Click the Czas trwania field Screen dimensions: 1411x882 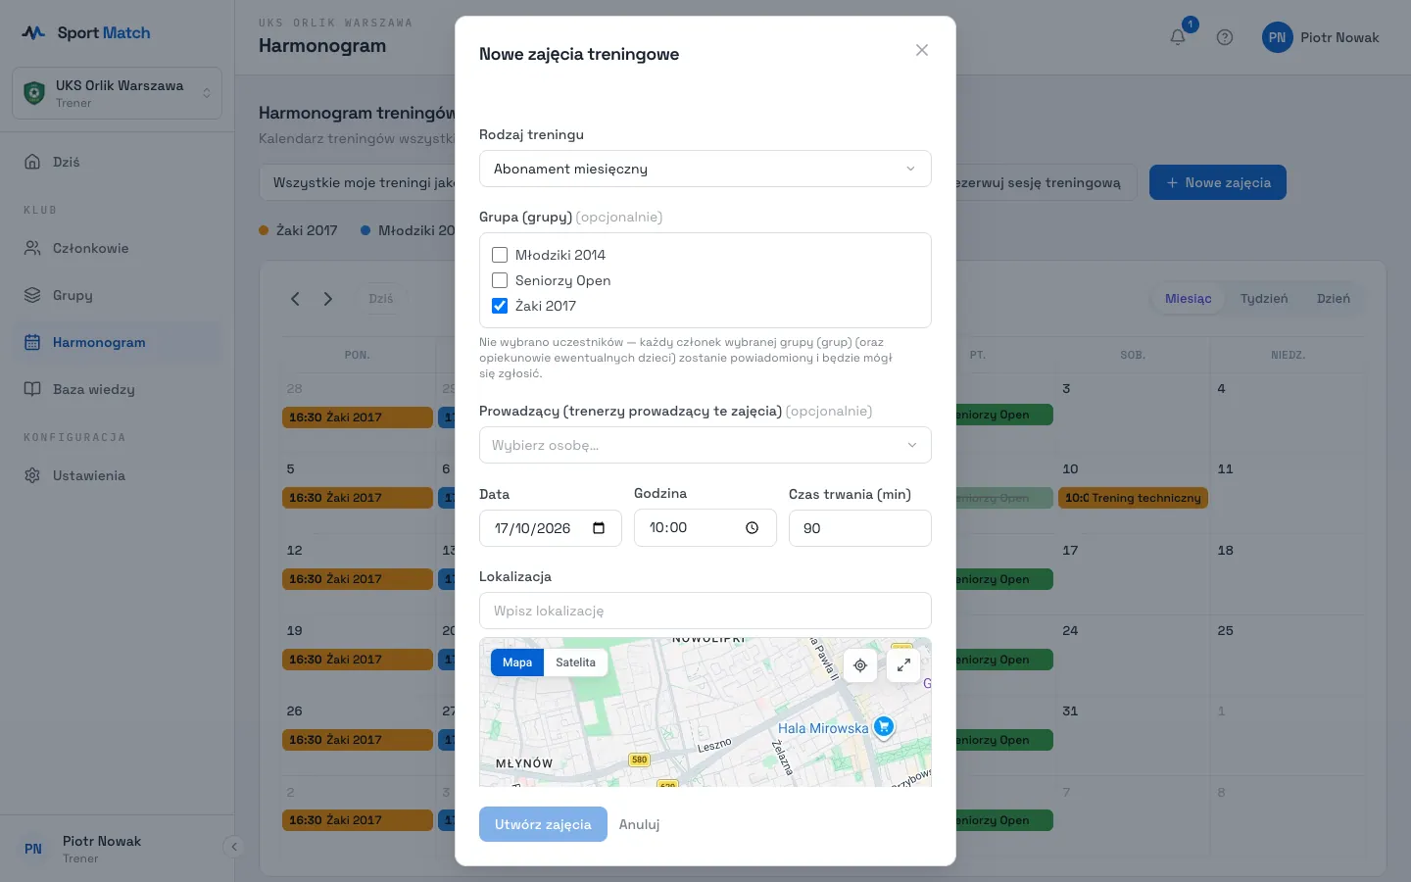[859, 528]
